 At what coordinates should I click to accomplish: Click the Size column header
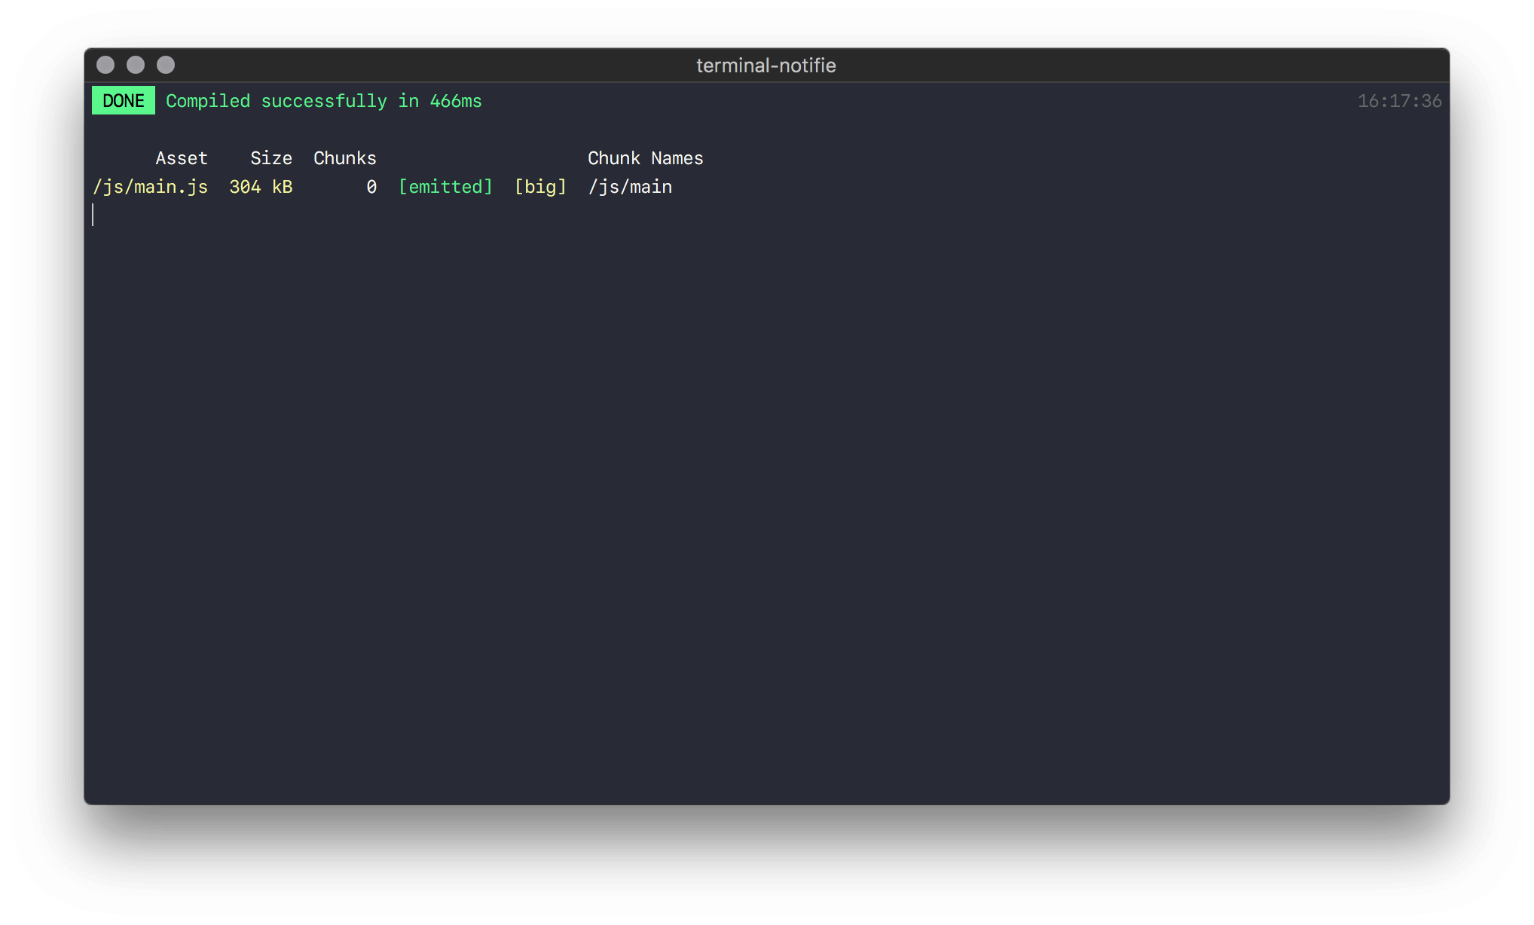pos(271,158)
